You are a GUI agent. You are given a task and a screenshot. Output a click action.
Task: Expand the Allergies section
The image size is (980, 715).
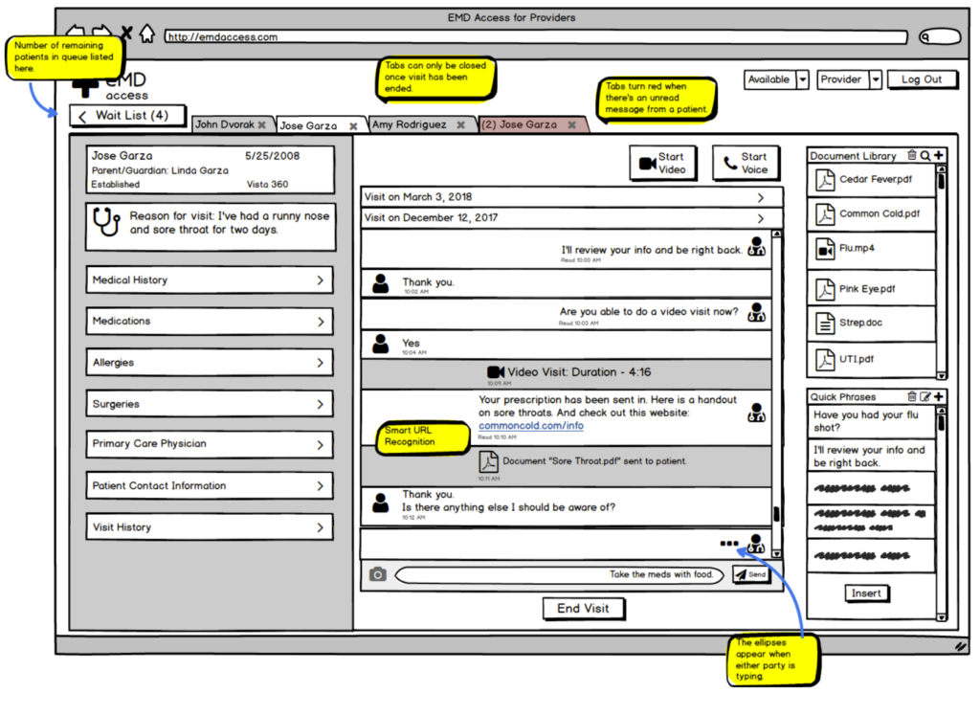[x=210, y=363]
